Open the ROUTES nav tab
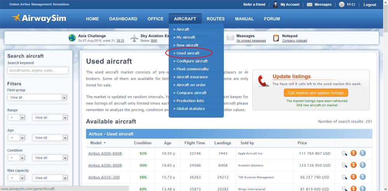 click(215, 19)
